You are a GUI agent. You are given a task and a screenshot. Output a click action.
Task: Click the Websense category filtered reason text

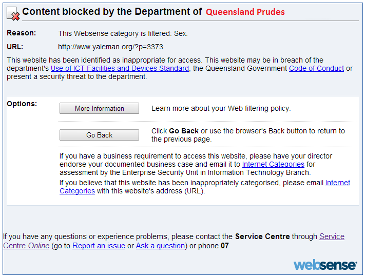[x=123, y=33]
